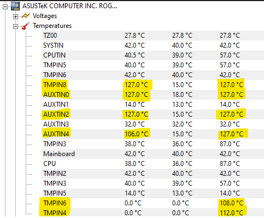Select the SYSTIN sensor label

point(53,45)
